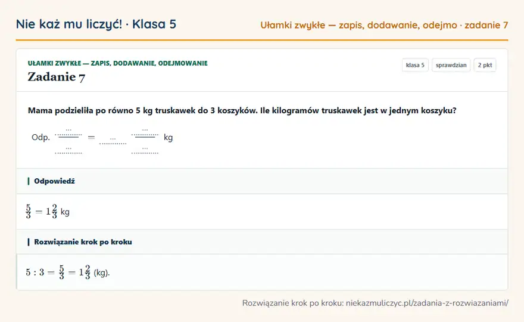This screenshot has height=322, width=524.
Task: Click the task text about 'Mama podzieliła po równo'
Action: pos(242,110)
